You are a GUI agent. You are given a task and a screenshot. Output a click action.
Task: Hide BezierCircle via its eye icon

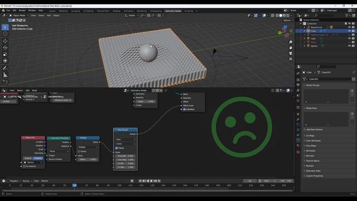[349, 27]
